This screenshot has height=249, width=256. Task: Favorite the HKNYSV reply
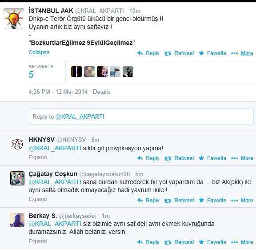tap(213, 158)
